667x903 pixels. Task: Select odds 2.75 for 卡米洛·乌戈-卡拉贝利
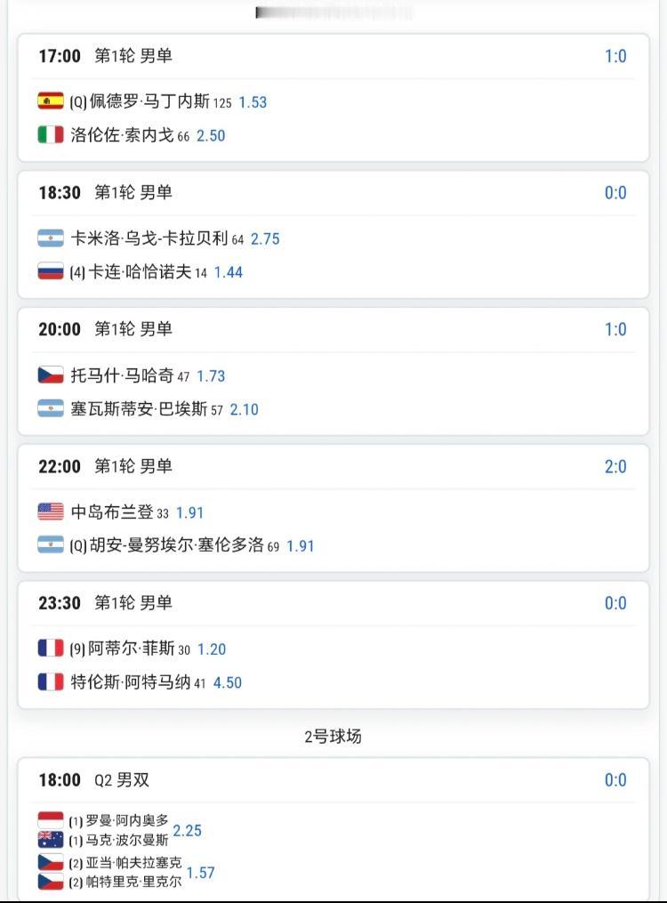click(265, 239)
